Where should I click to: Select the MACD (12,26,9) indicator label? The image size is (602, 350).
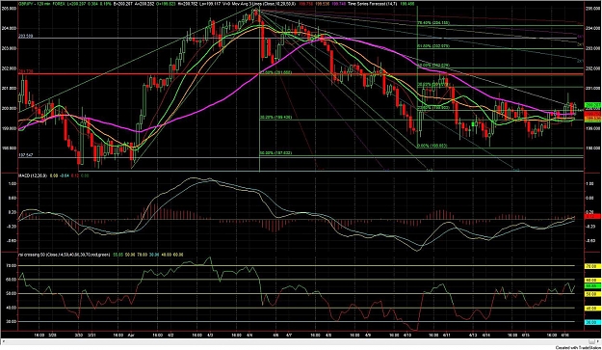(33, 175)
